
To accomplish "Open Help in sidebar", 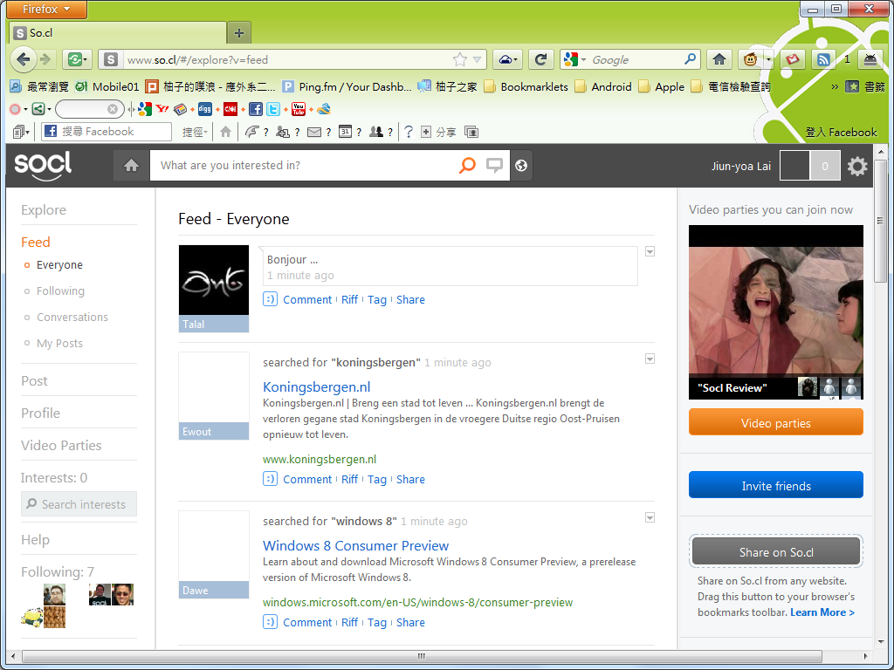I will [35, 539].
